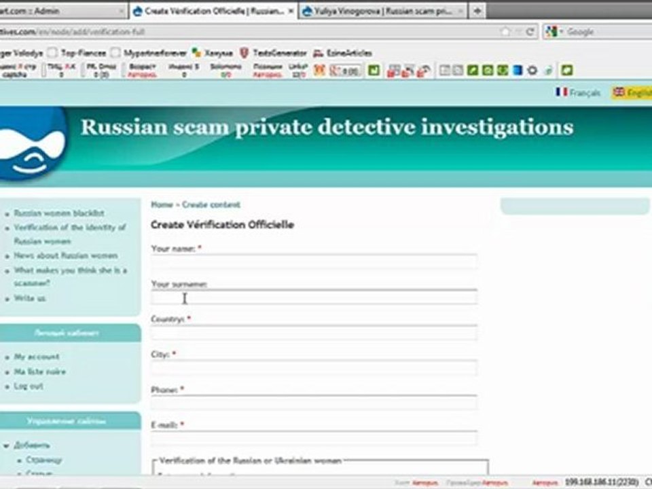Open the Write us sidebar link
The image size is (652, 489).
click(30, 298)
